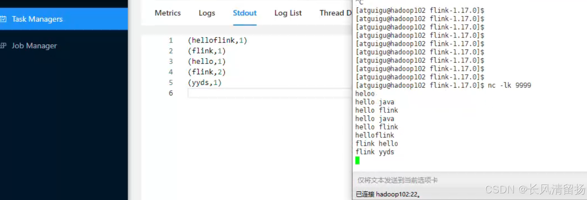Screen dimensions: 587x200
Task: Click the Job Manager sidebar icon
Action: [3, 46]
